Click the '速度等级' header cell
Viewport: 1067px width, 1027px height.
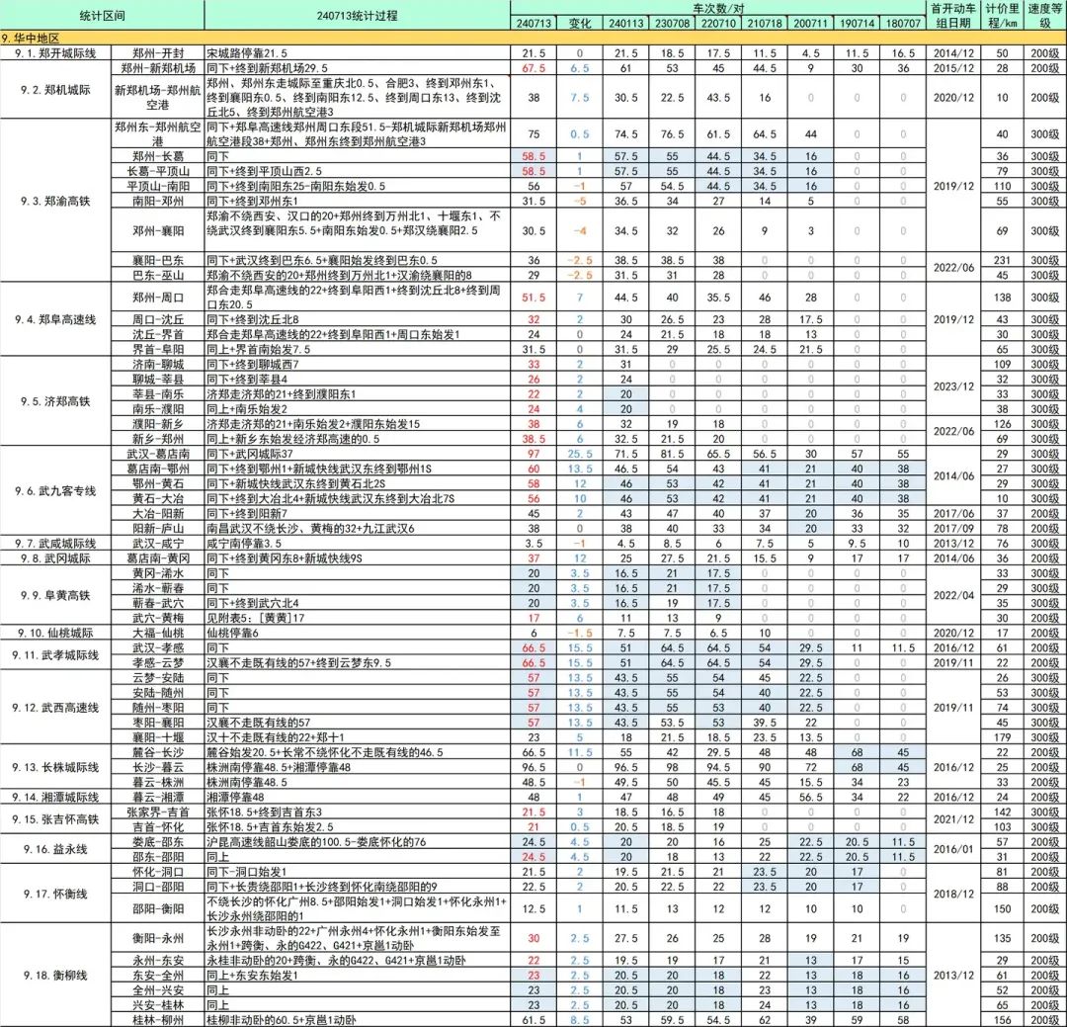[x=1044, y=15]
